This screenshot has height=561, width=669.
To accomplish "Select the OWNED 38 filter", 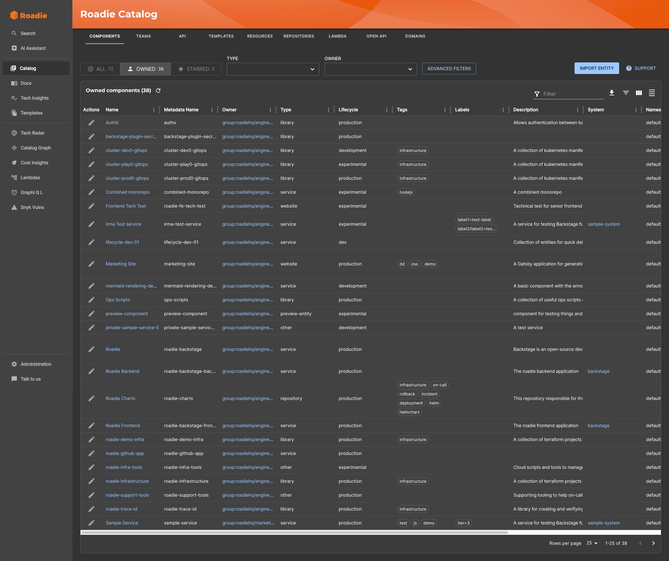I will click(x=145, y=69).
